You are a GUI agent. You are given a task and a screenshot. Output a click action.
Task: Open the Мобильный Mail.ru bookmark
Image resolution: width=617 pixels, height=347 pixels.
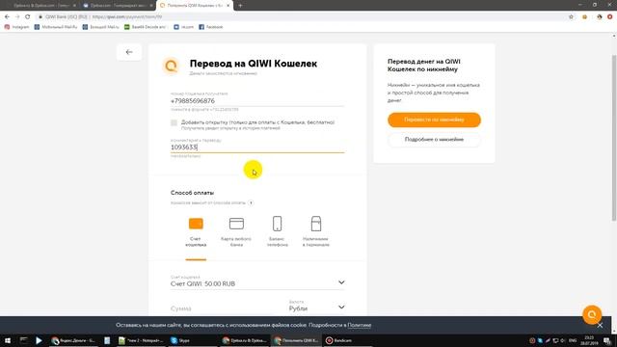(56, 27)
